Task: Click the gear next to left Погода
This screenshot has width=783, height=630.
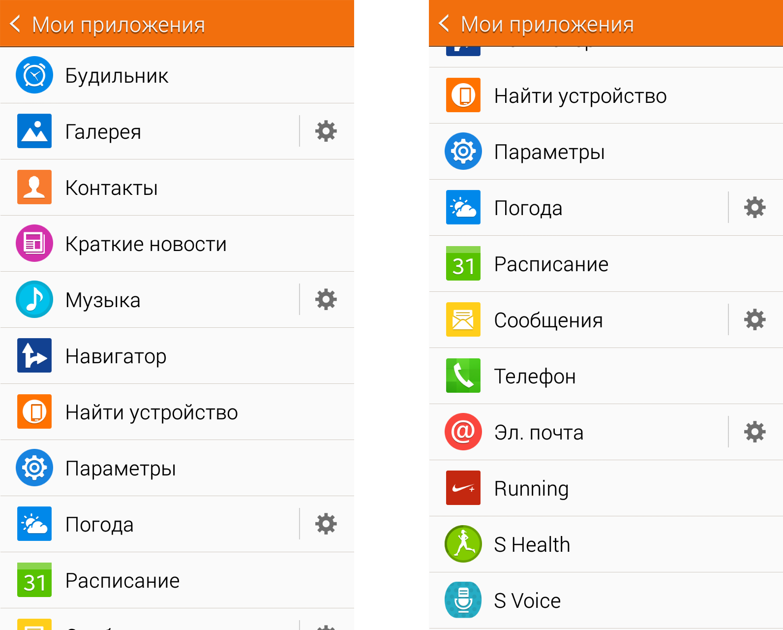Action: [x=326, y=524]
